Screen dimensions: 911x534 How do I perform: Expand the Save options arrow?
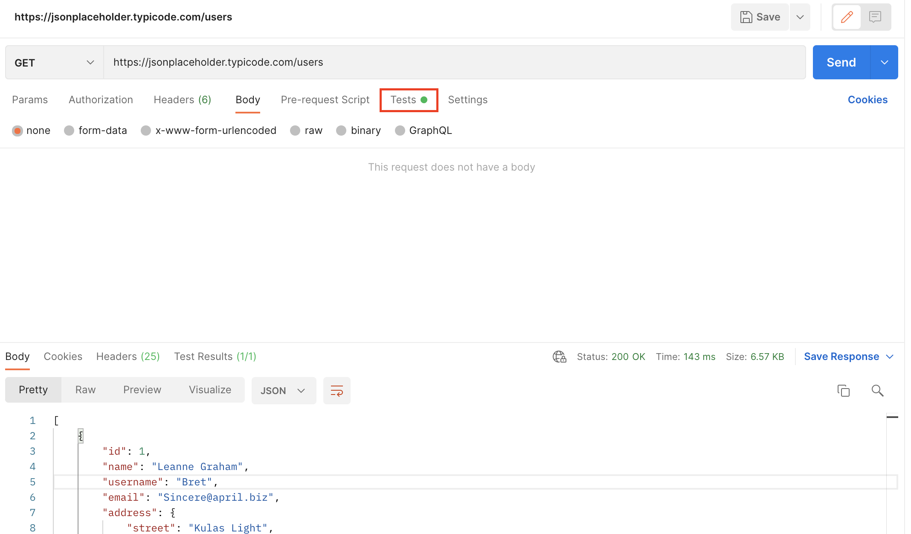[x=800, y=17]
